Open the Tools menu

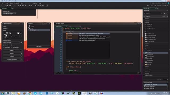[22, 3]
